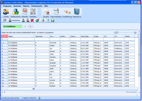Image resolution: width=142 pixels, height=101 pixels.
Task: Click the globe icon in toolbar
Action: (x=37, y=20)
